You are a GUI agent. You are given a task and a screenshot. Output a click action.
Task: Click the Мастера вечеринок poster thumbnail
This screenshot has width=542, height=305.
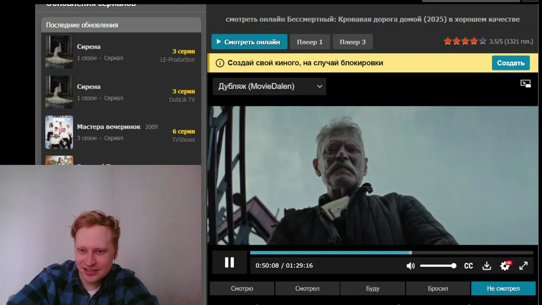pos(59,132)
